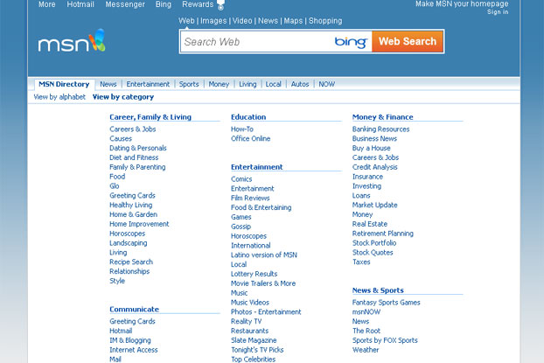Viewport: 544px width, 363px height.
Task: Open the Slate Magazine link
Action: coord(254,340)
